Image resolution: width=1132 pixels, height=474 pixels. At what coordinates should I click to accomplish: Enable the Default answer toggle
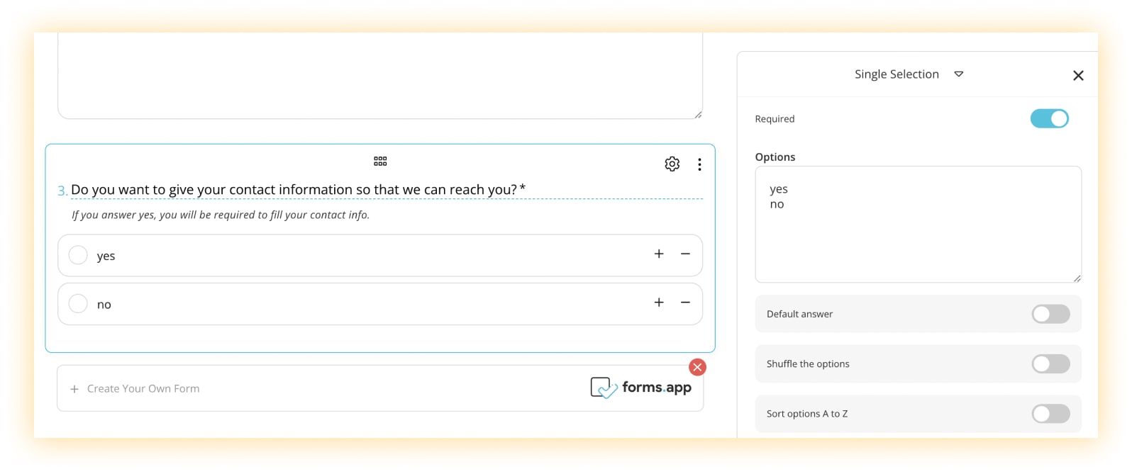[x=1050, y=314]
